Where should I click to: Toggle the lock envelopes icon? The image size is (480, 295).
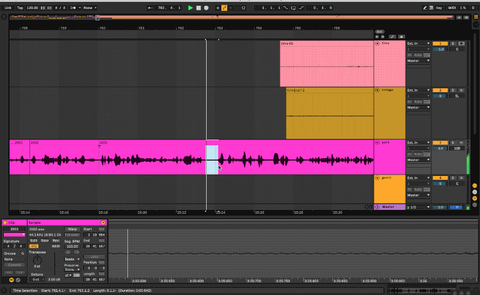pyautogui.click(x=401, y=36)
